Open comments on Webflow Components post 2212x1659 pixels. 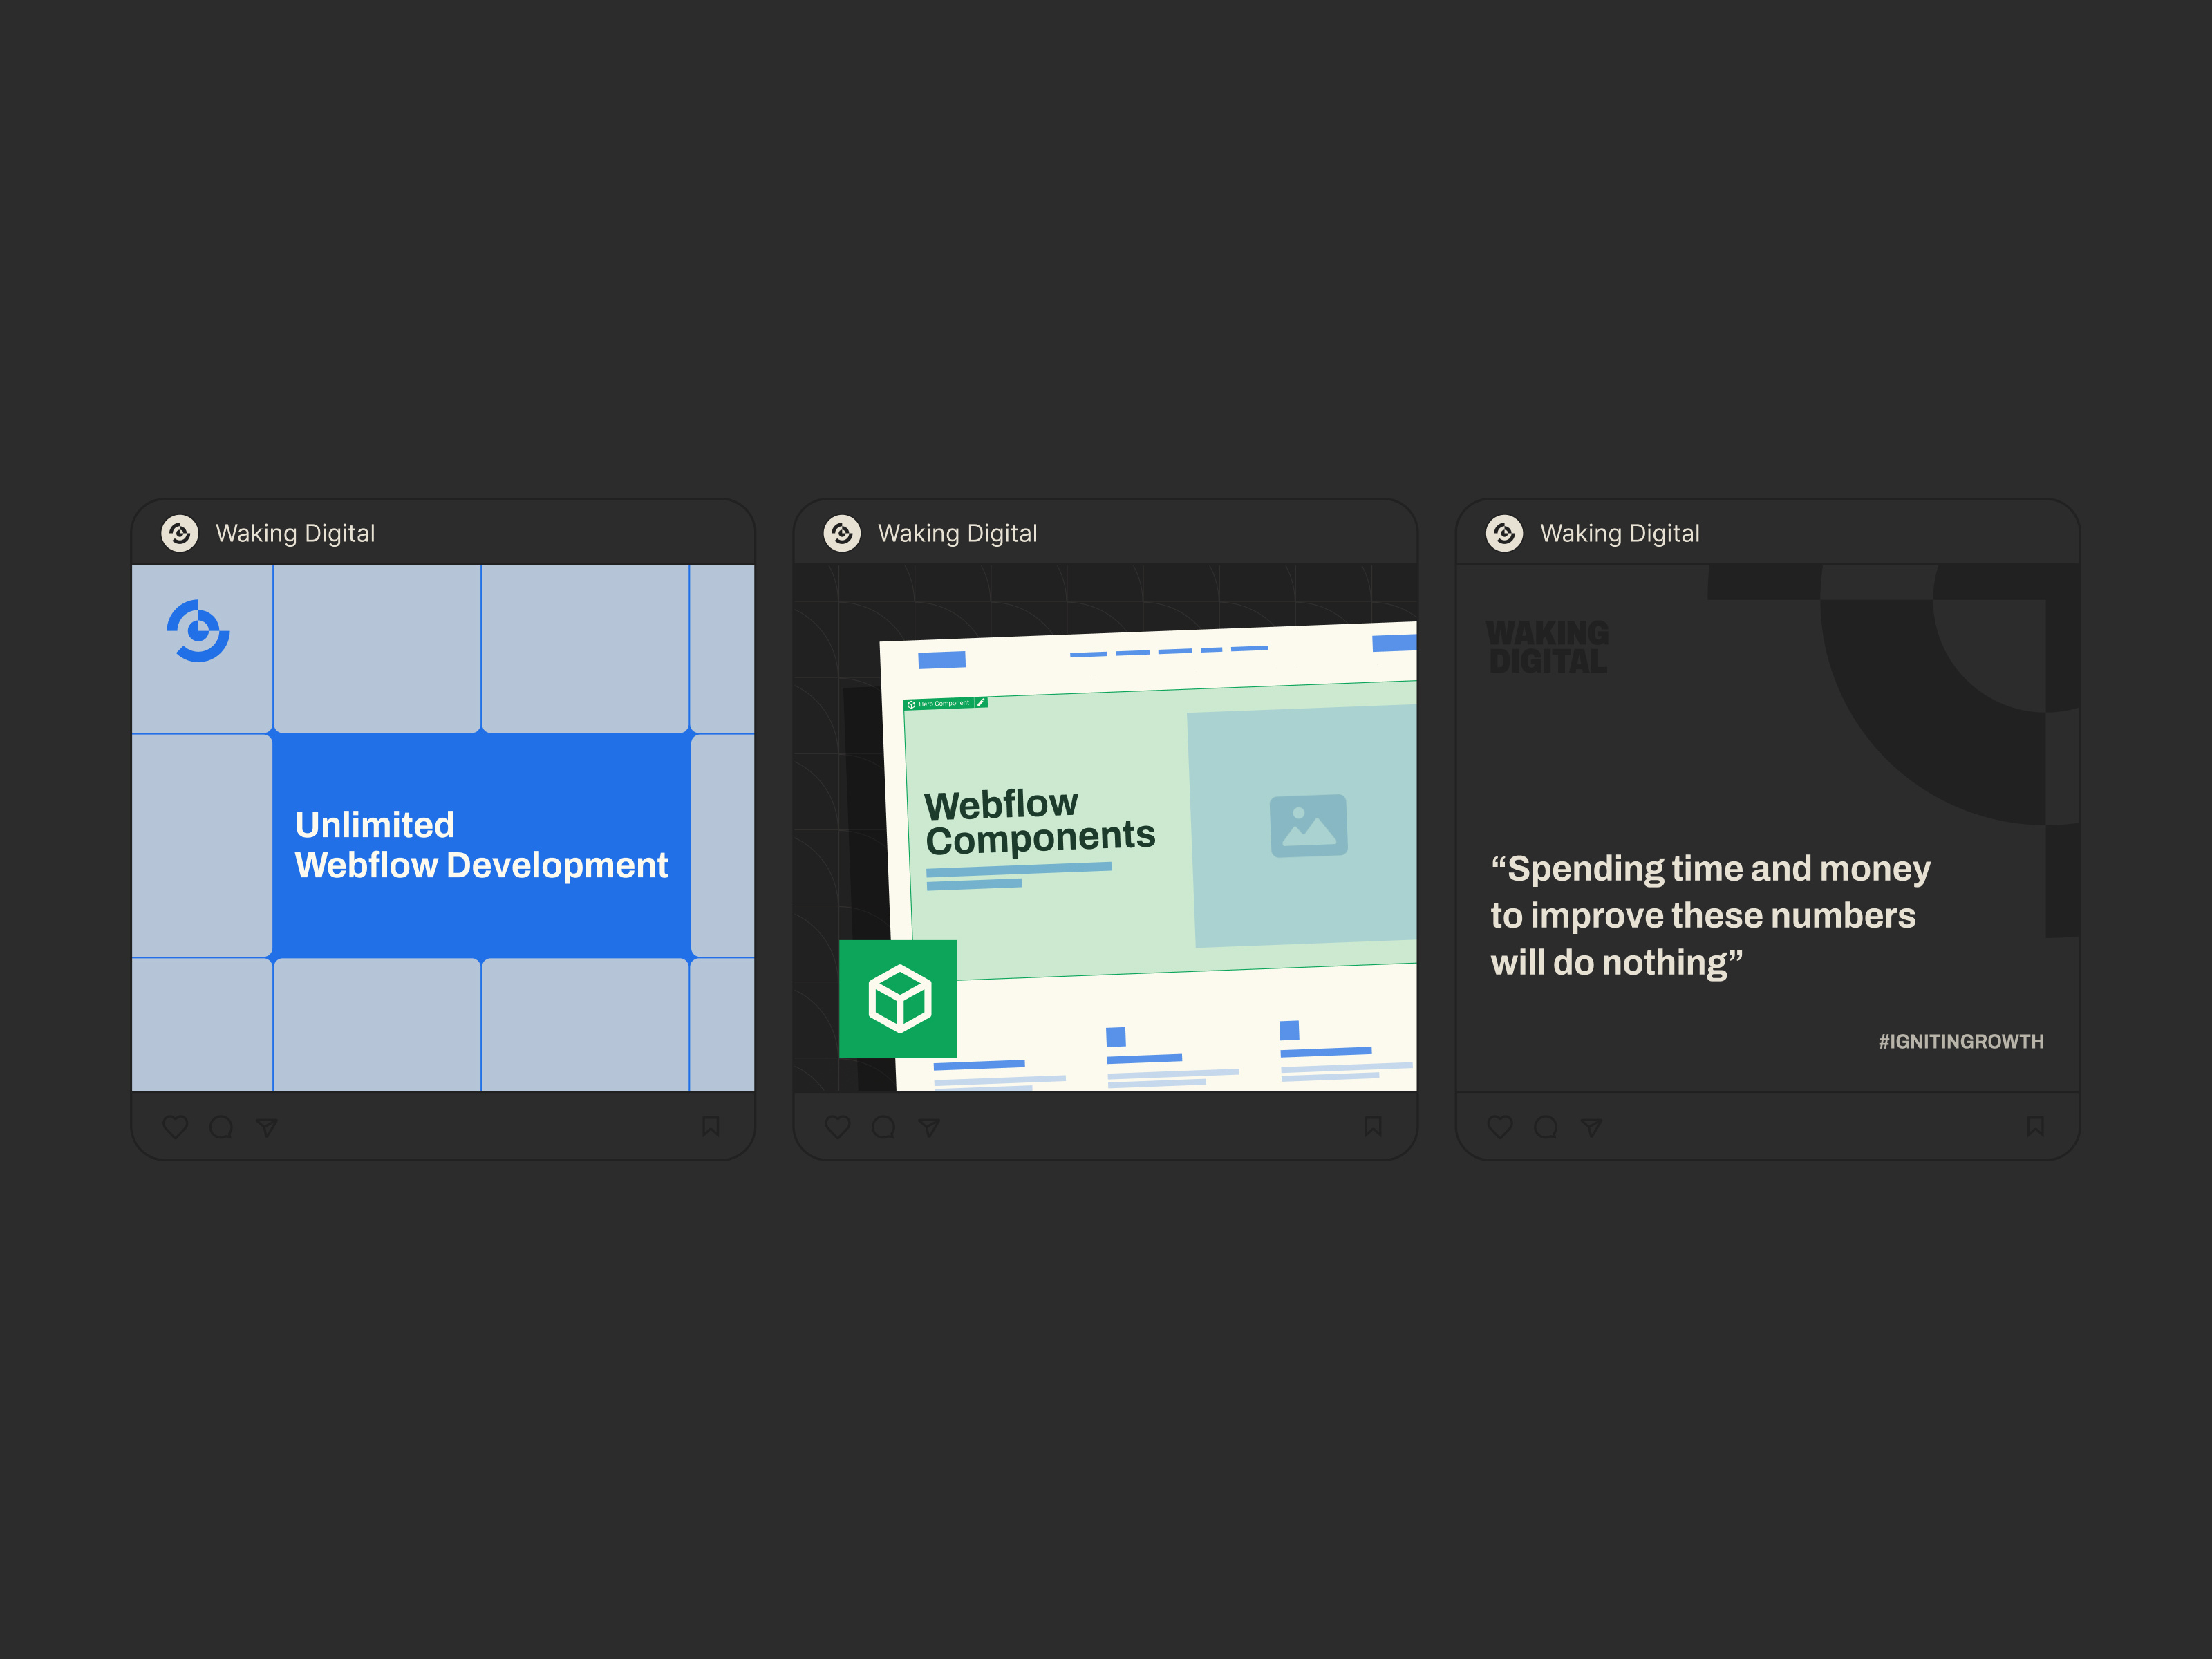(883, 1127)
